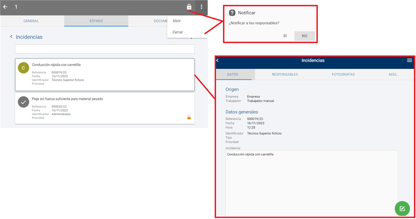This screenshot has height=219, width=416.
Task: Click the orange lock on second incident
Action: (x=189, y=117)
